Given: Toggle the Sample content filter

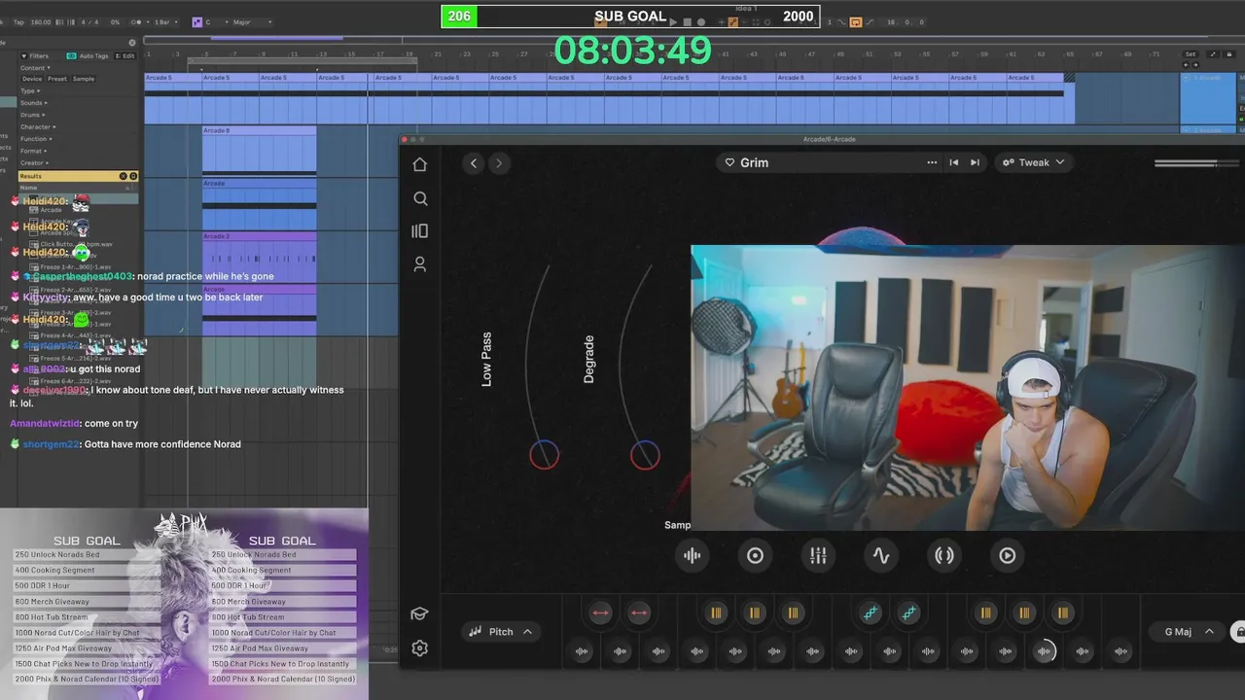Looking at the screenshot, I should 84,79.
